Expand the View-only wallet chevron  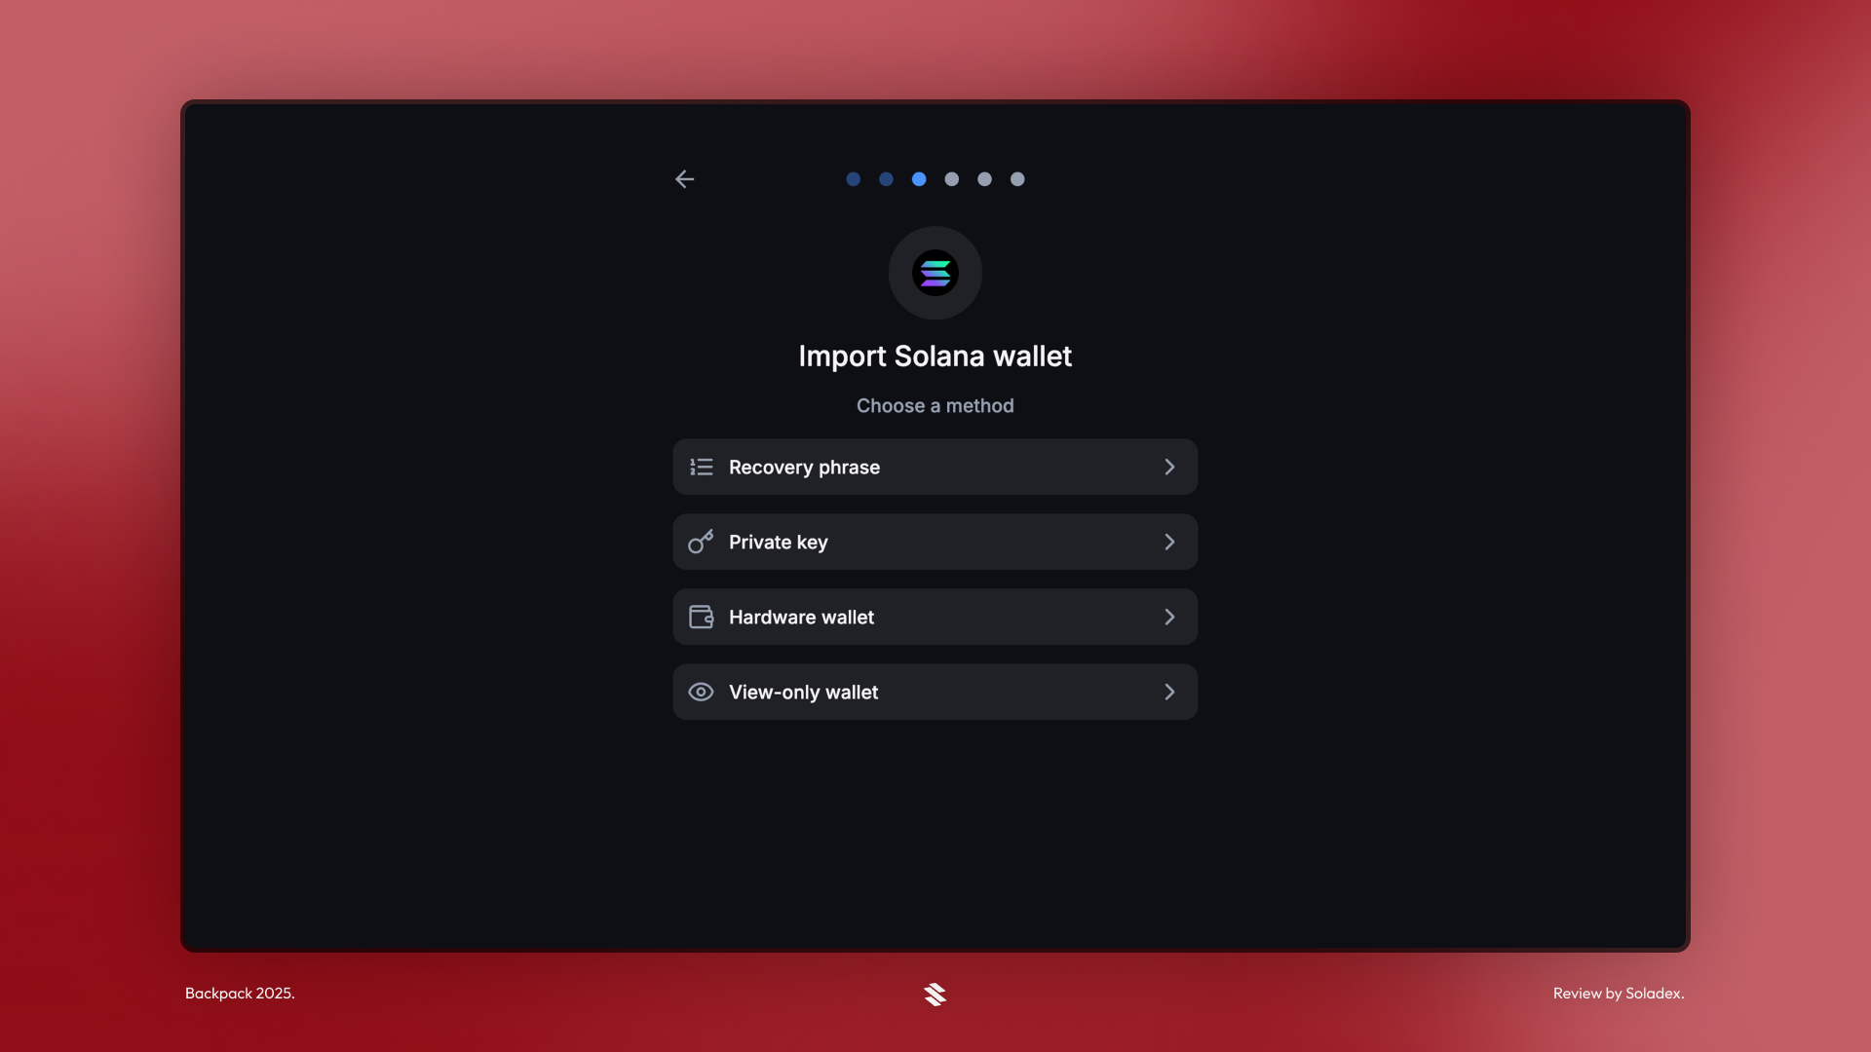pos(1169,692)
